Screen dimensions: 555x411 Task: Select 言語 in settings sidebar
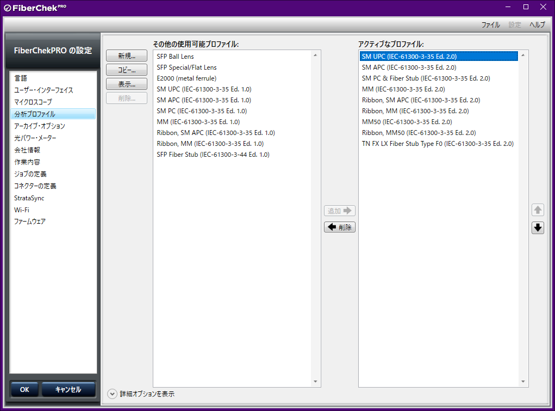tap(53, 78)
